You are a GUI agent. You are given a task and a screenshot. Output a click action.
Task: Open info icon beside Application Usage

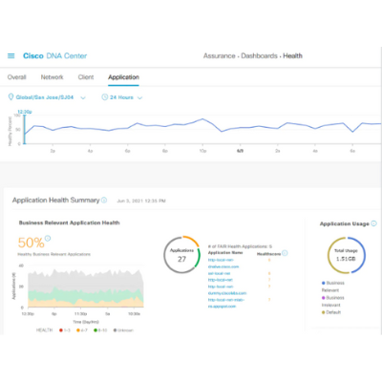374,223
